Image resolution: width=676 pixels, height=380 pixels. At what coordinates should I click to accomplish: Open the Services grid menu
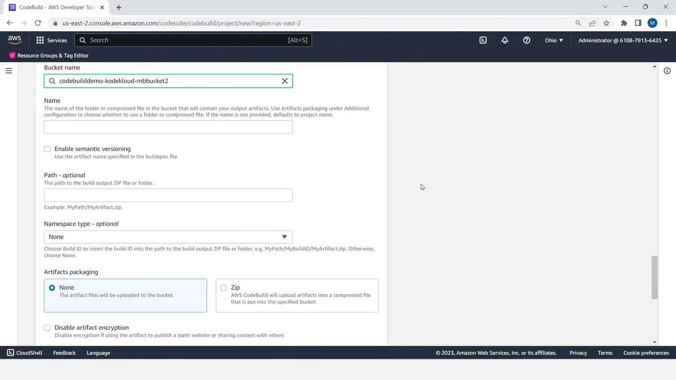(x=40, y=40)
